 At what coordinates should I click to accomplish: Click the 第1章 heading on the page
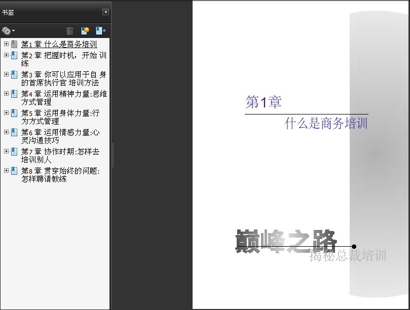pyautogui.click(x=264, y=102)
